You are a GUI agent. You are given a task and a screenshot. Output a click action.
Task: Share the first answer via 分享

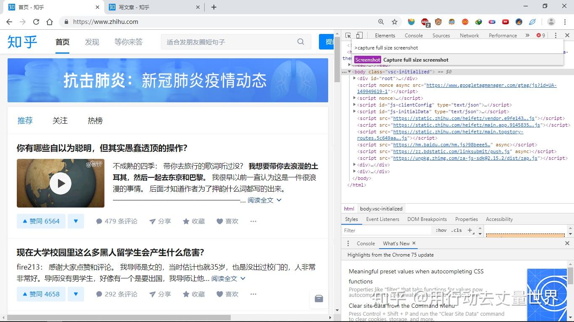point(160,221)
